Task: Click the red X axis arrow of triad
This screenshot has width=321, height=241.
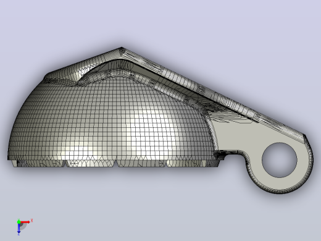Action: (25, 222)
